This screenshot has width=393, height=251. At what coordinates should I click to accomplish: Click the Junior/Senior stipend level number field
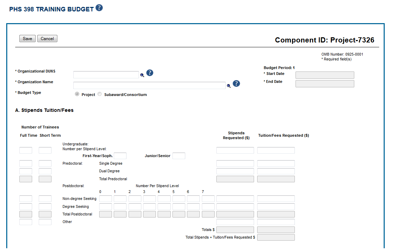[x=179, y=156]
